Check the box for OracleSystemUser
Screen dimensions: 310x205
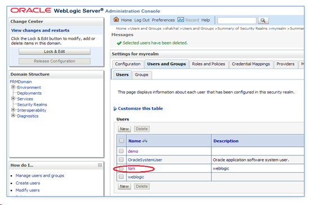point(121,159)
